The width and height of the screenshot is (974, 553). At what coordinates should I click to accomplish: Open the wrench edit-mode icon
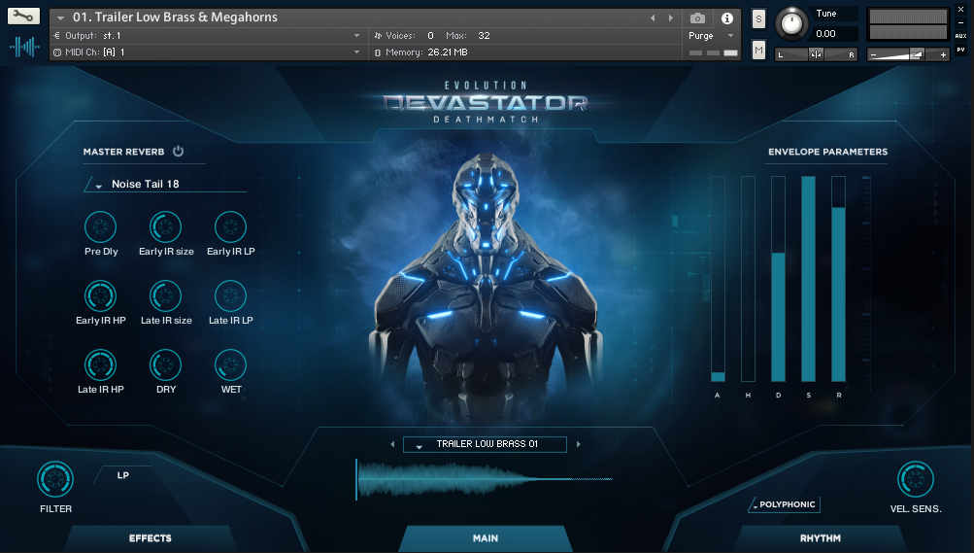(23, 17)
